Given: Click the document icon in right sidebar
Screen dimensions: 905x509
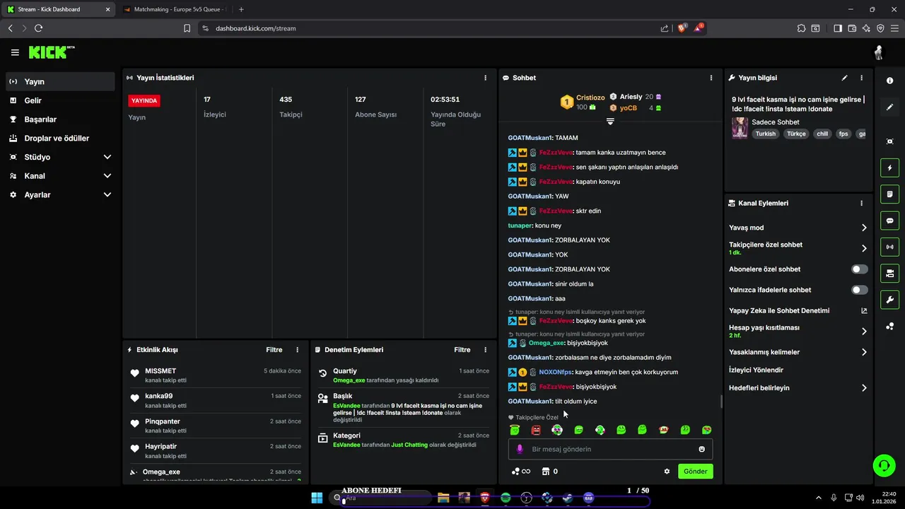Looking at the screenshot, I should pyautogui.click(x=889, y=194).
